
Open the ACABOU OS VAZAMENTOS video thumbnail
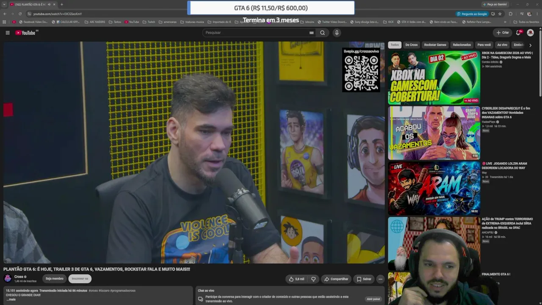tap(434, 133)
